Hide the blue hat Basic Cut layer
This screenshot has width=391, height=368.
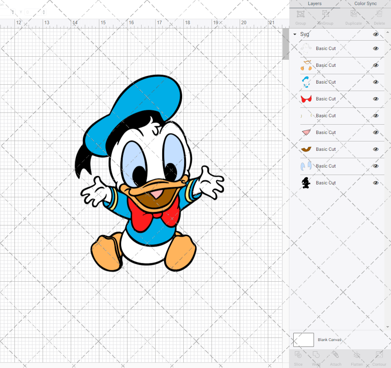point(375,82)
